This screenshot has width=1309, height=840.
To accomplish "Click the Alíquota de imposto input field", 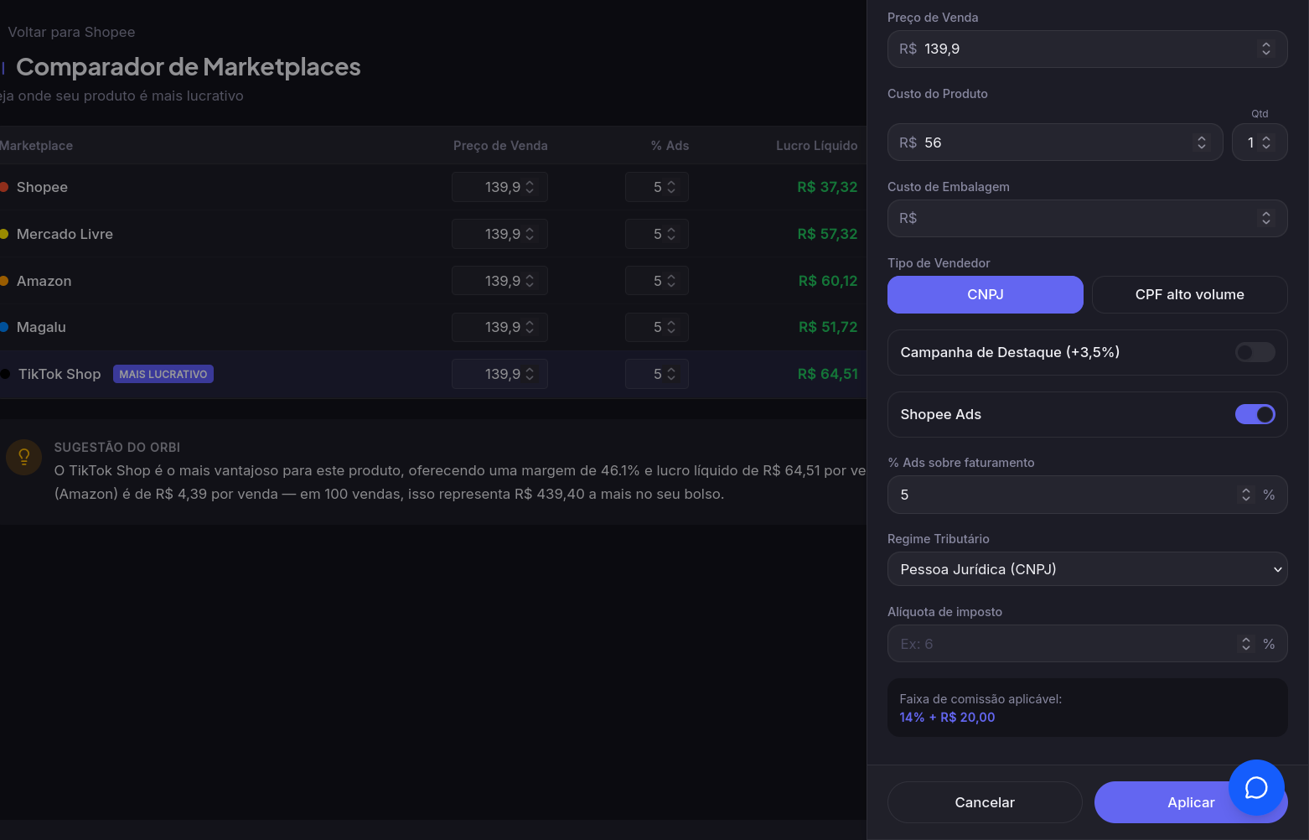I will coord(1087,644).
